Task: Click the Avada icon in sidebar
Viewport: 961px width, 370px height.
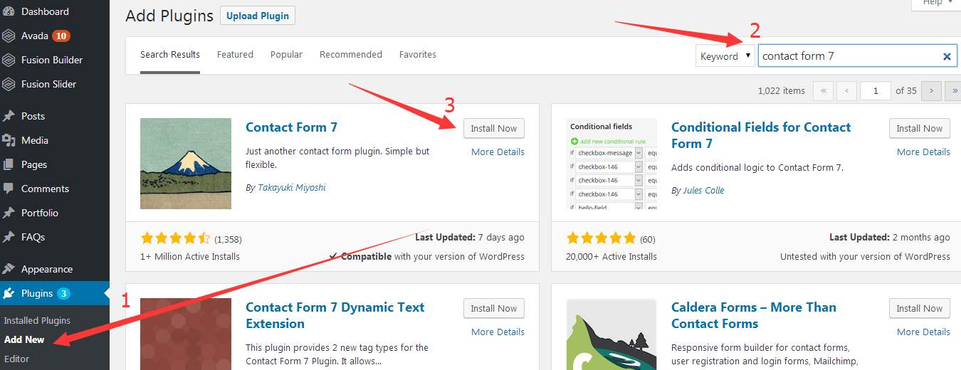Action: [9, 36]
